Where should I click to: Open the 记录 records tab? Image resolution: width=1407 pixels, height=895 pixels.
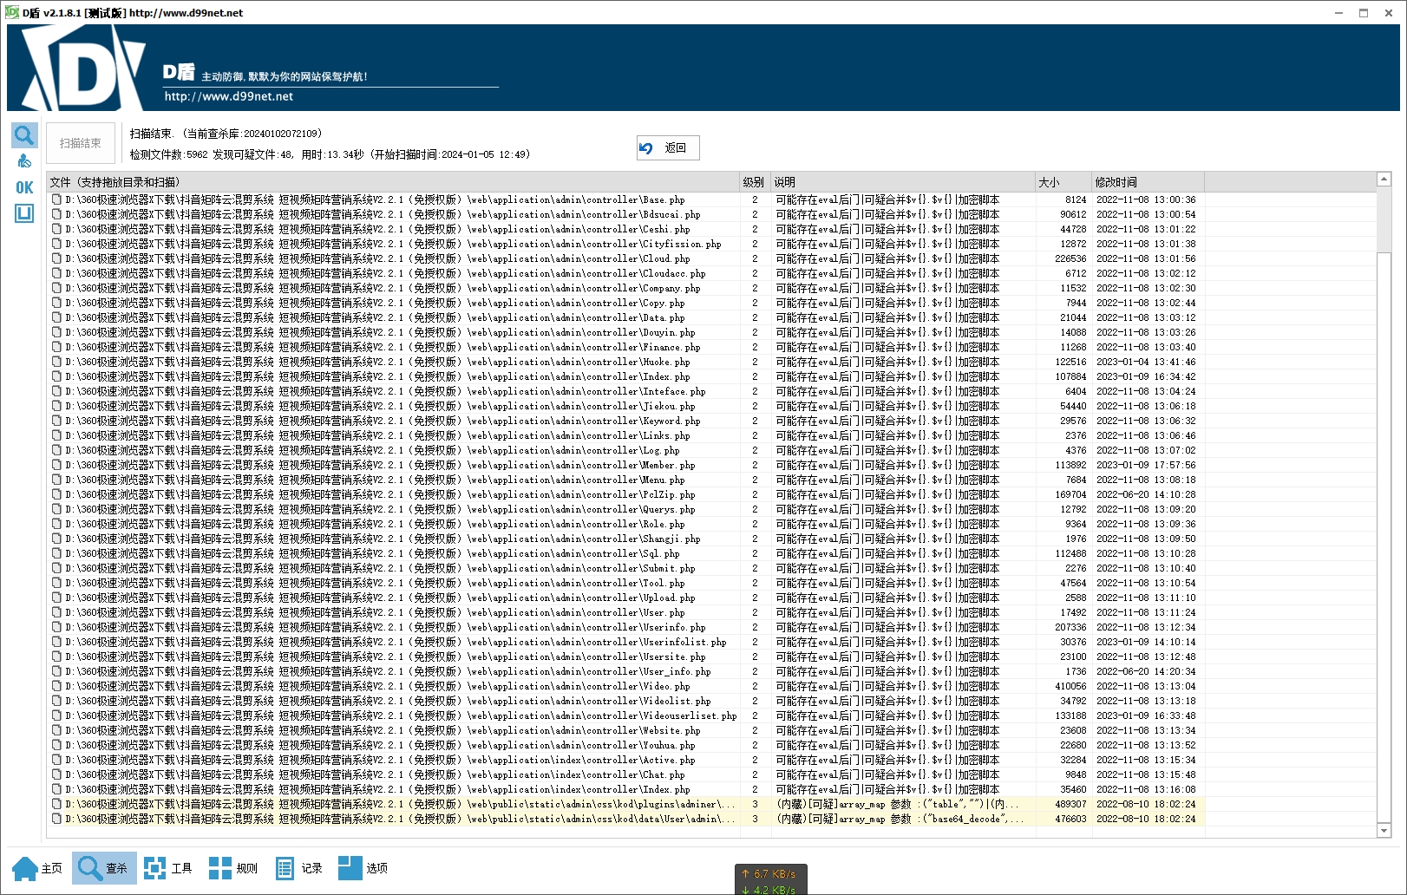point(298,868)
